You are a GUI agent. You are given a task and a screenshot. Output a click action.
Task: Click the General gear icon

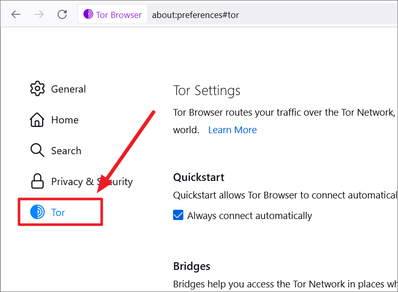(37, 88)
